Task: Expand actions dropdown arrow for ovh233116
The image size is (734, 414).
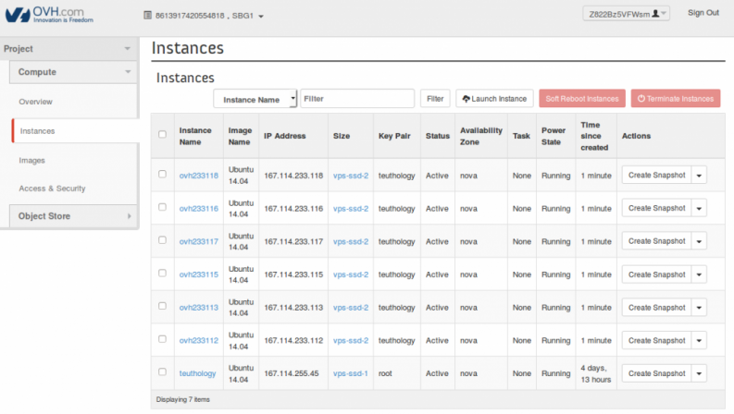Action: click(x=698, y=208)
